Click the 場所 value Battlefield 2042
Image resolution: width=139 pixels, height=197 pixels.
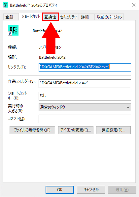(x=52, y=57)
